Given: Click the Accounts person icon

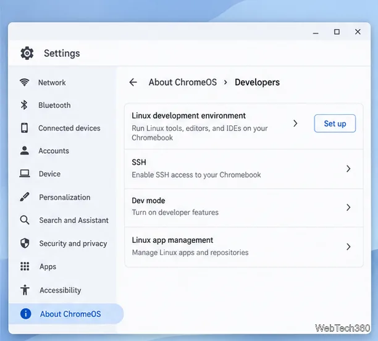Looking at the screenshot, I should click(x=24, y=151).
